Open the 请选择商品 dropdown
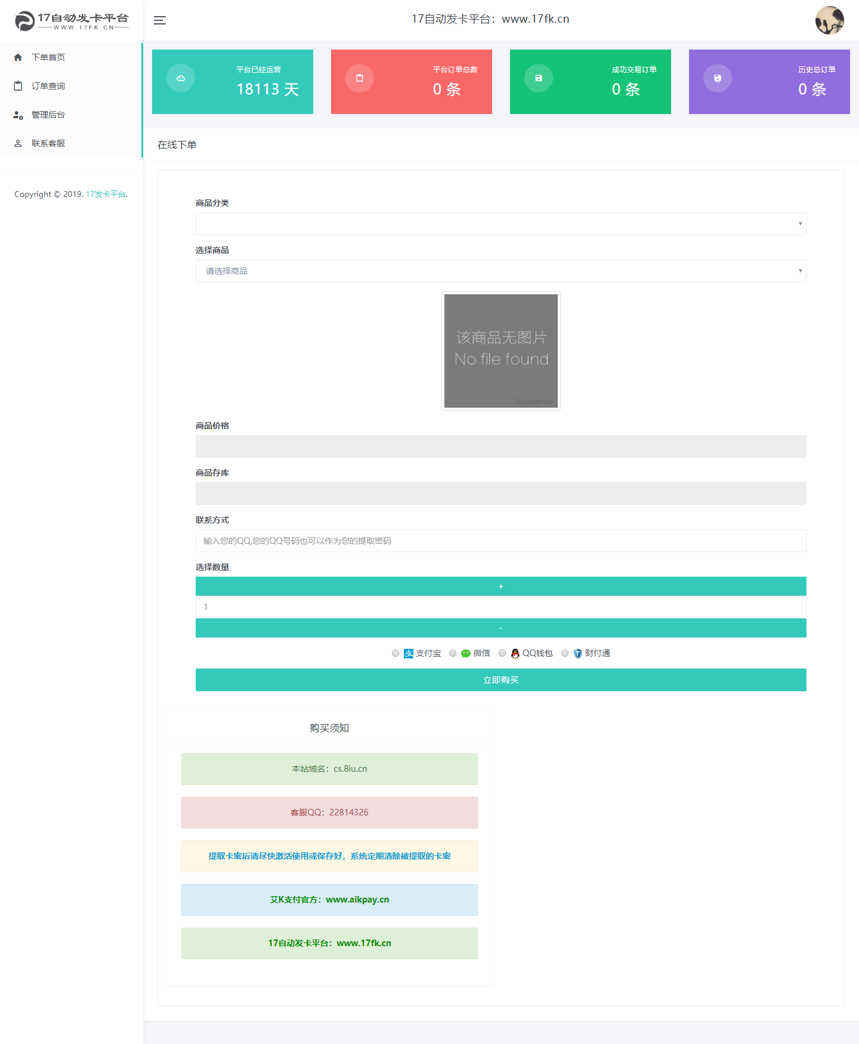 [x=501, y=271]
